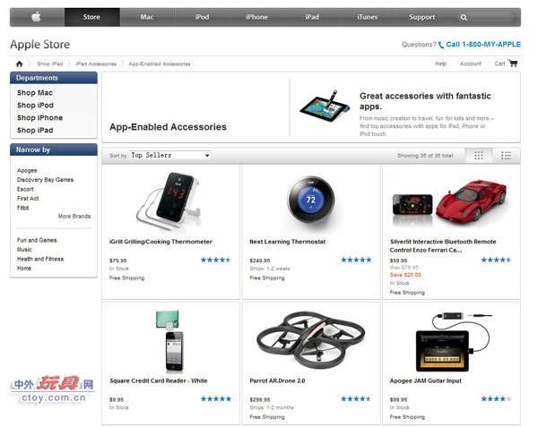Go to the home breadcrumb icon
Viewport: 538px width, 427px height.
(19, 64)
